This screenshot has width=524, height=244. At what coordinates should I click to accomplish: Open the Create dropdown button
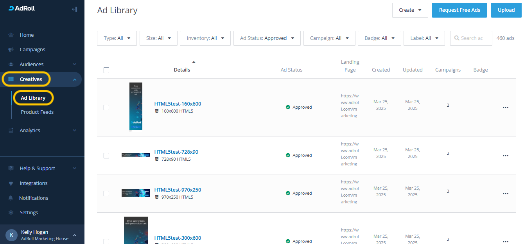pyautogui.click(x=410, y=10)
